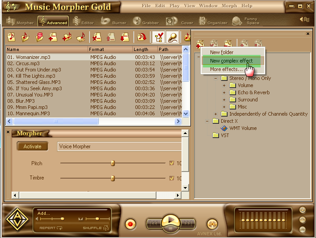Screen dimensions: 316x238
Task: Click the up-arrow icon beside the equalizer
Action: 302,220
